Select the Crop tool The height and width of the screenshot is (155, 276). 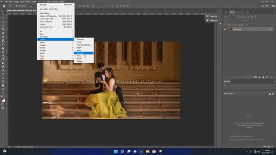pyautogui.click(x=3, y=29)
